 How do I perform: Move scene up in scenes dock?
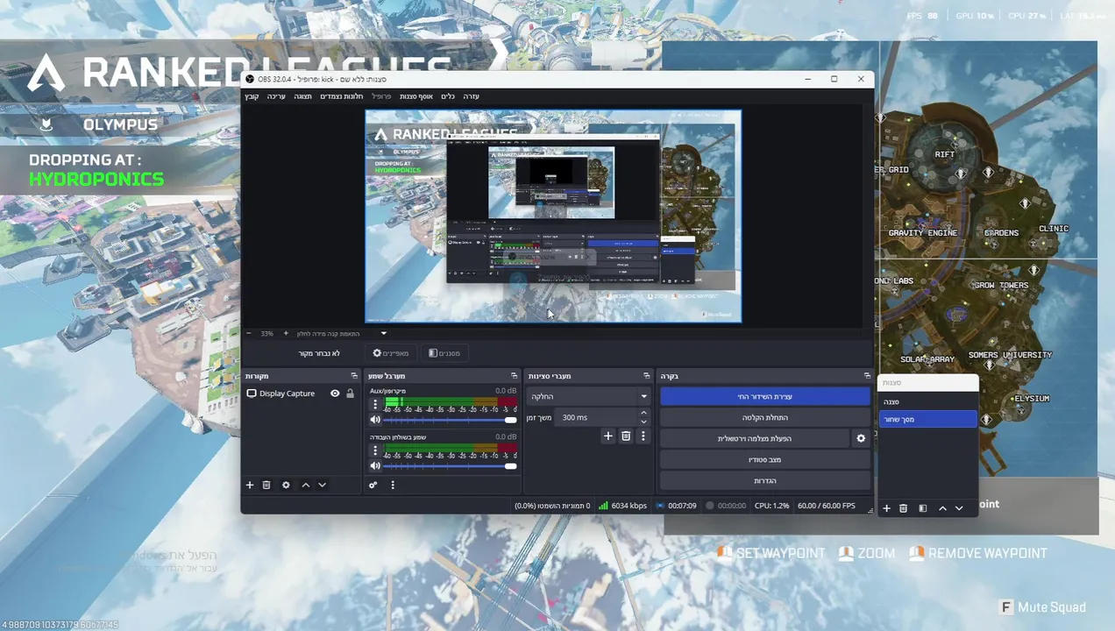[942, 508]
